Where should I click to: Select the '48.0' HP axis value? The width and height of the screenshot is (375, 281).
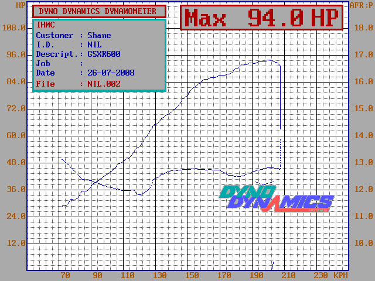tap(16, 163)
